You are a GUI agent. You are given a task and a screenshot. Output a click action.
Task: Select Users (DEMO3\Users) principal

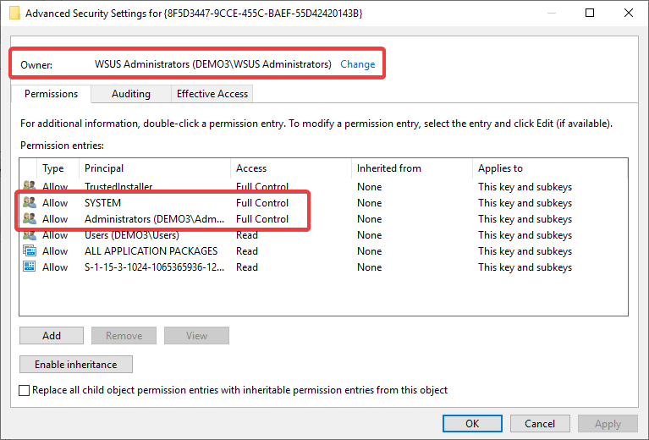coord(132,235)
